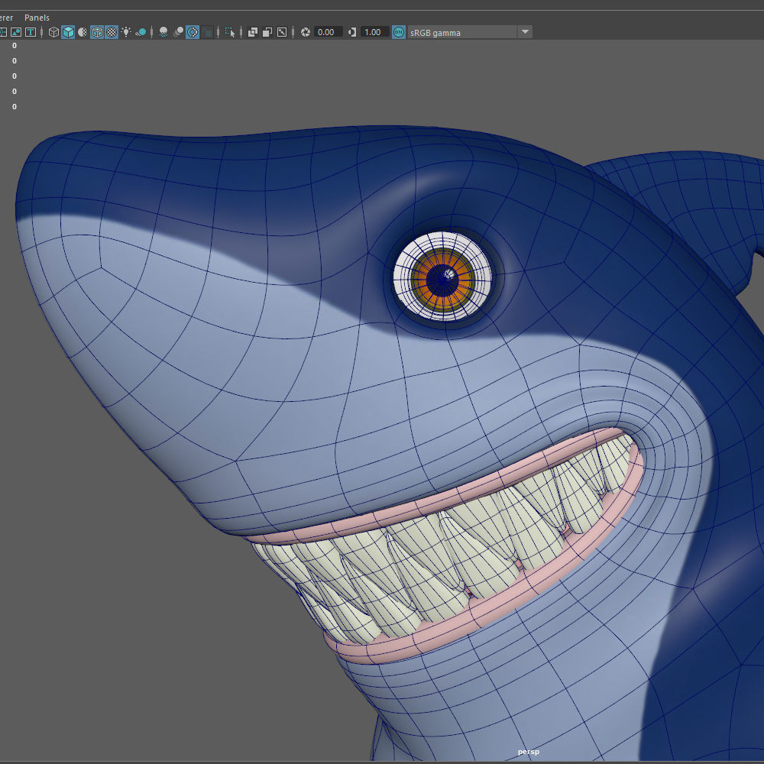Image resolution: width=764 pixels, height=764 pixels.
Task: Open the Panels menu
Action: pyautogui.click(x=37, y=18)
